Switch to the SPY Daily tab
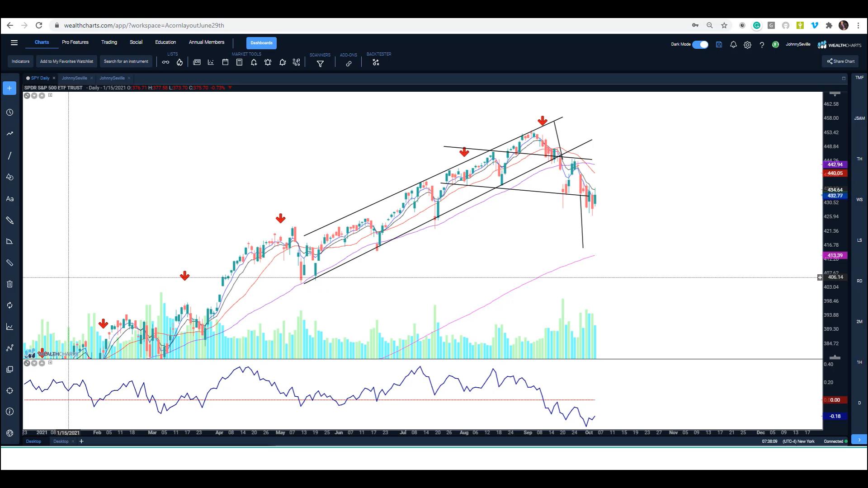The width and height of the screenshot is (868, 488). [40, 78]
